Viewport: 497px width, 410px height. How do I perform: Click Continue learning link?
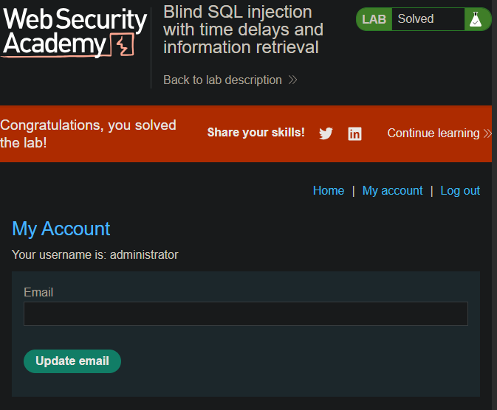tap(439, 133)
